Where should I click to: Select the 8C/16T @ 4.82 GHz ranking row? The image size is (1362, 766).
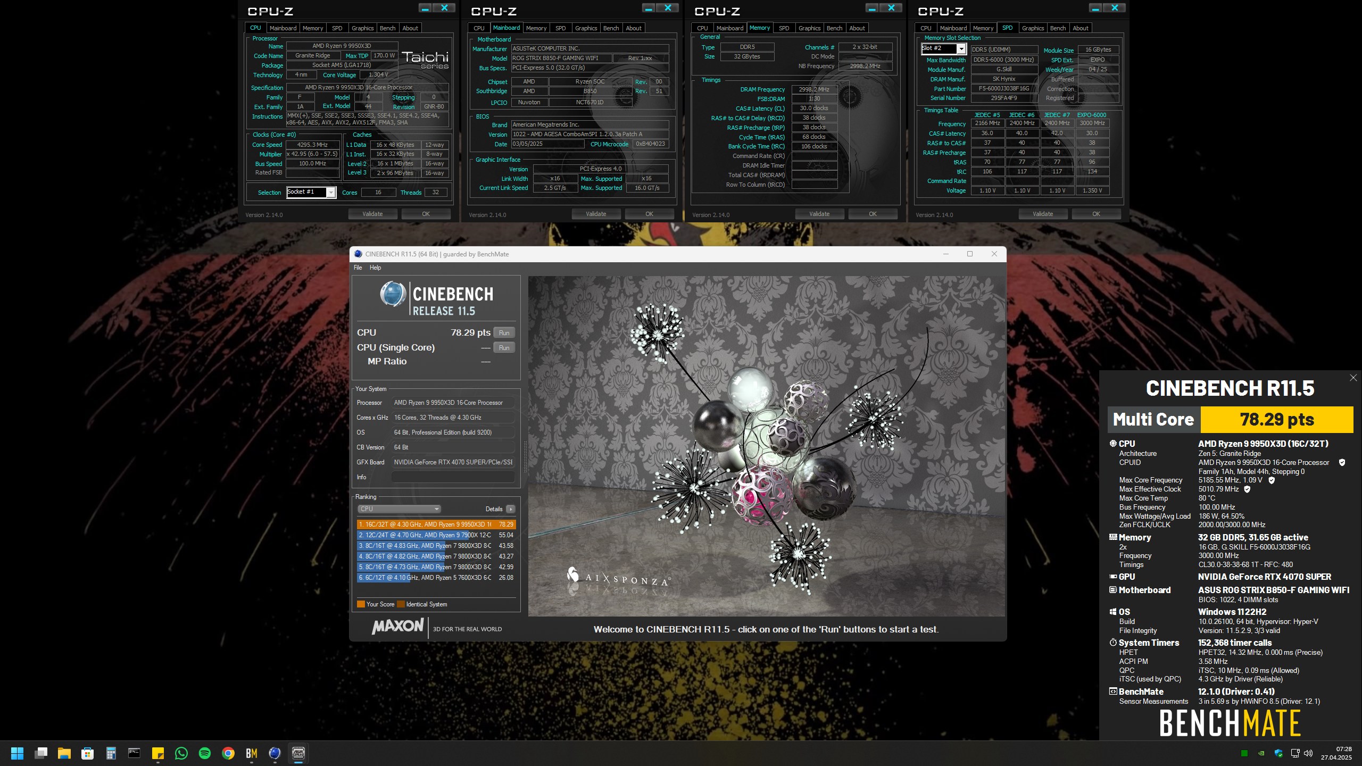[x=436, y=556]
